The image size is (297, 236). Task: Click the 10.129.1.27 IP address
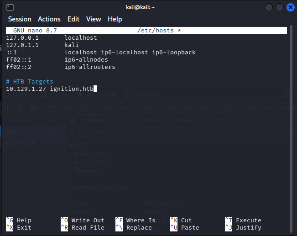pyautogui.click(x=26, y=89)
